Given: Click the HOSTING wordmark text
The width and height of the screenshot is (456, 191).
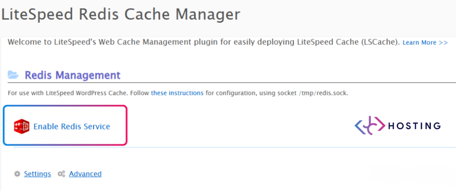Looking at the screenshot, I should 414,126.
